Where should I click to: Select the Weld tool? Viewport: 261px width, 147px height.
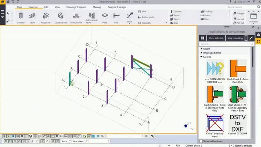(x=130, y=17)
